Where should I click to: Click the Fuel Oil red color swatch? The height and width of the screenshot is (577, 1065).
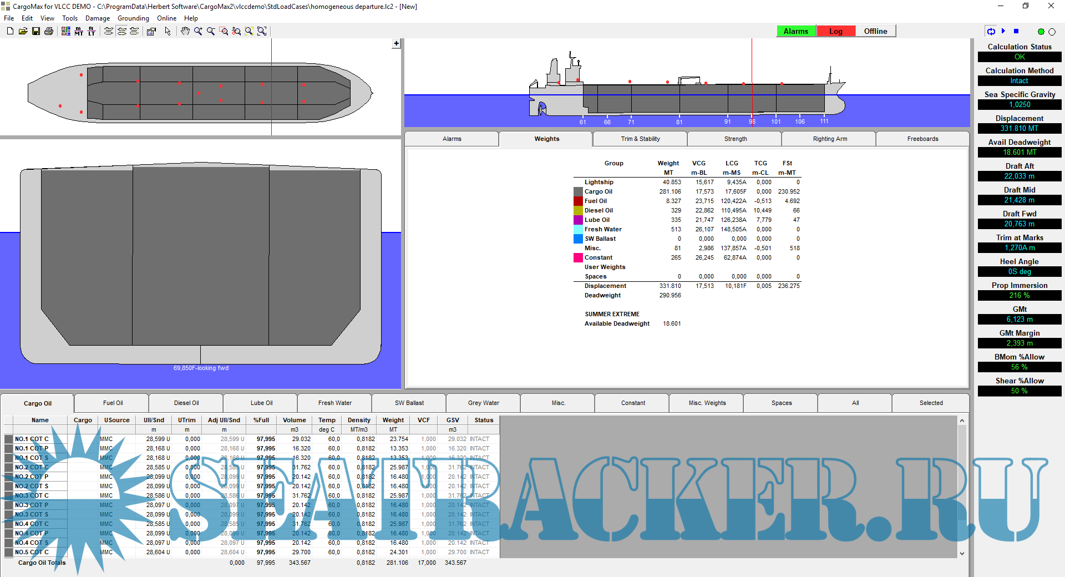(x=578, y=201)
